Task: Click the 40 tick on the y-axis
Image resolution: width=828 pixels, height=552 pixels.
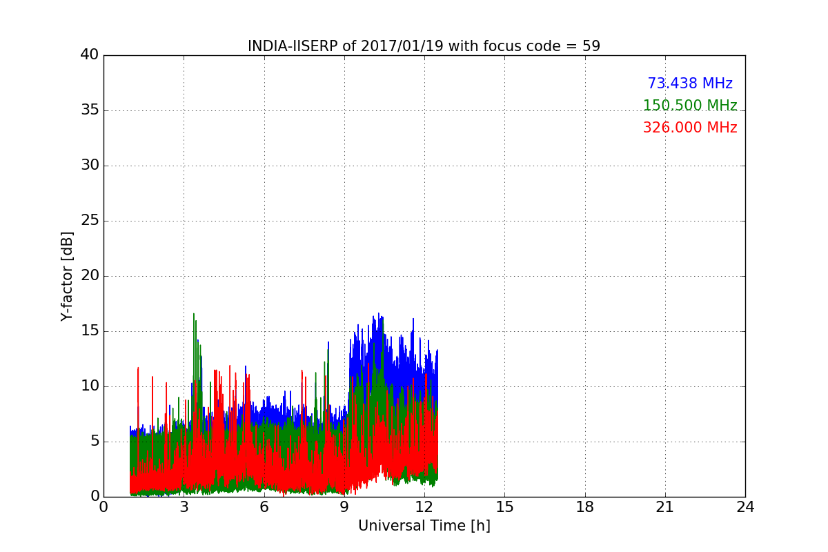Action: click(90, 55)
